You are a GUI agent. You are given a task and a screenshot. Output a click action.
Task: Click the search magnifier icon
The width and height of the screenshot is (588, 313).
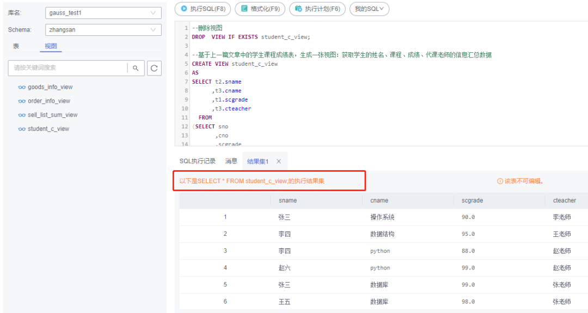coord(136,68)
